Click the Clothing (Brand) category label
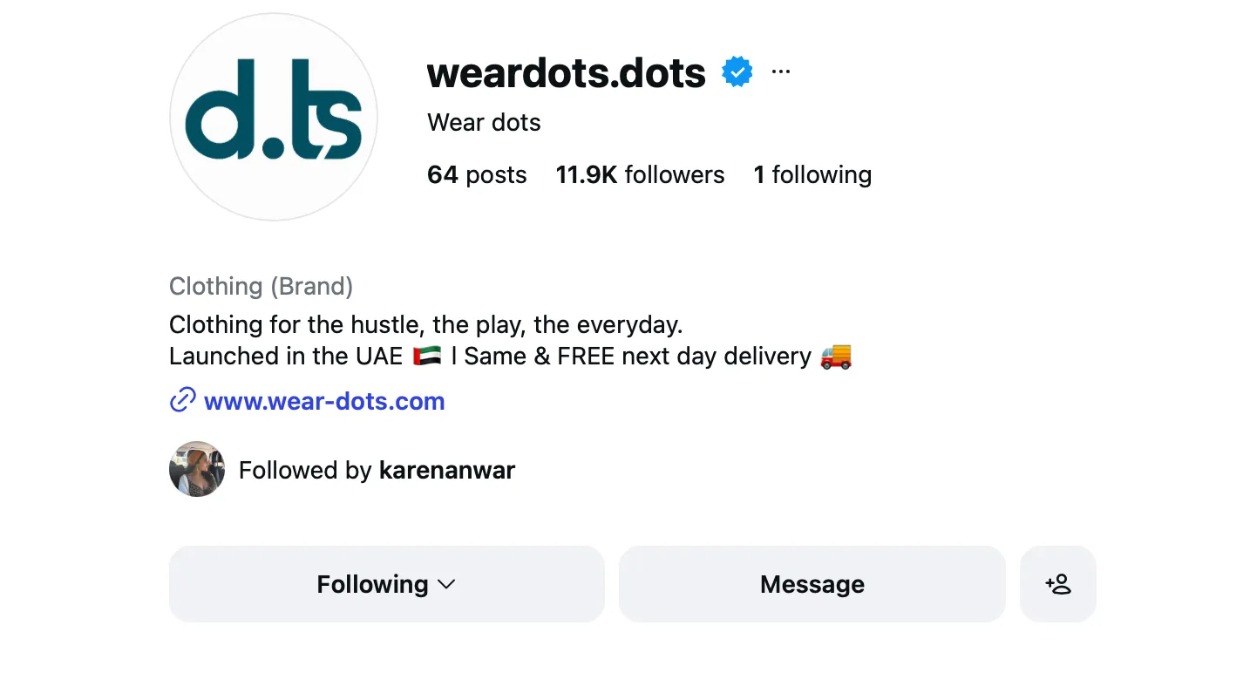 pos(261,286)
